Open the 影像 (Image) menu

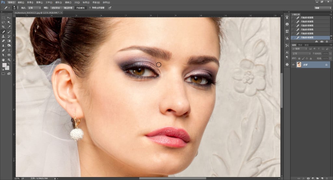(x=30, y=2)
